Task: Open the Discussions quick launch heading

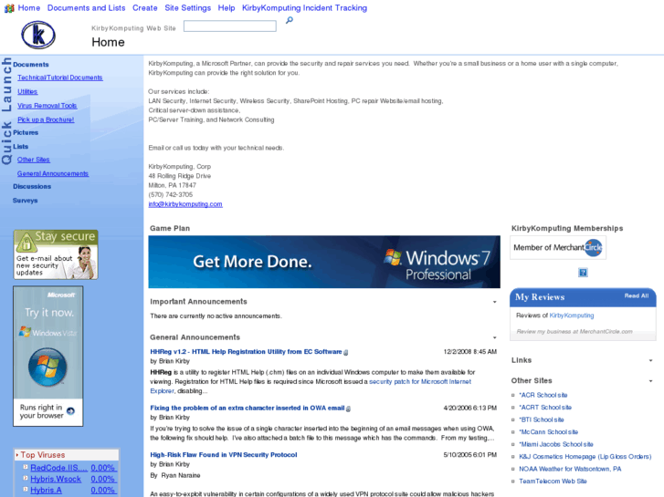Action: (32, 187)
